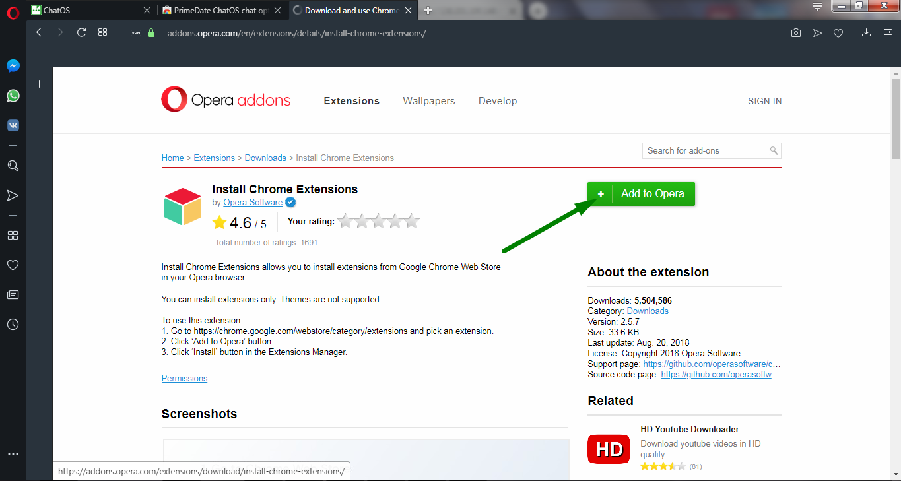Rate the extension five stars
The image size is (901, 481).
coord(411,222)
